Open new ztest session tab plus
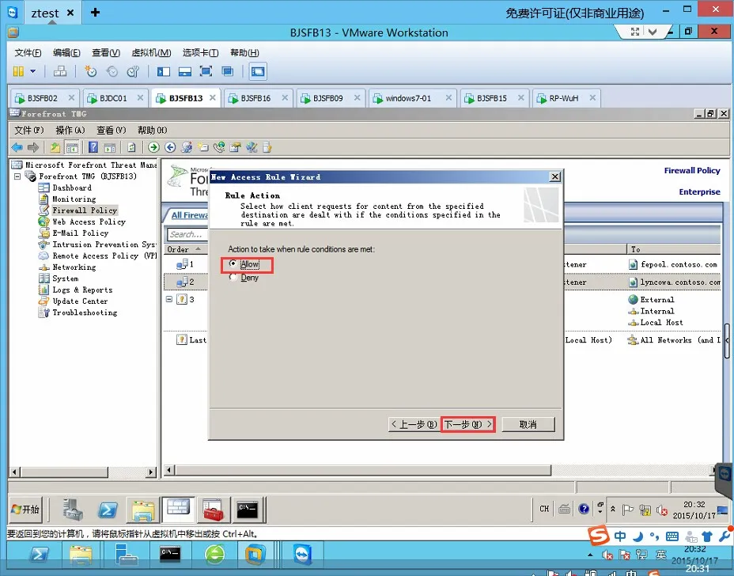Screen dimensions: 734x576 pos(95,12)
